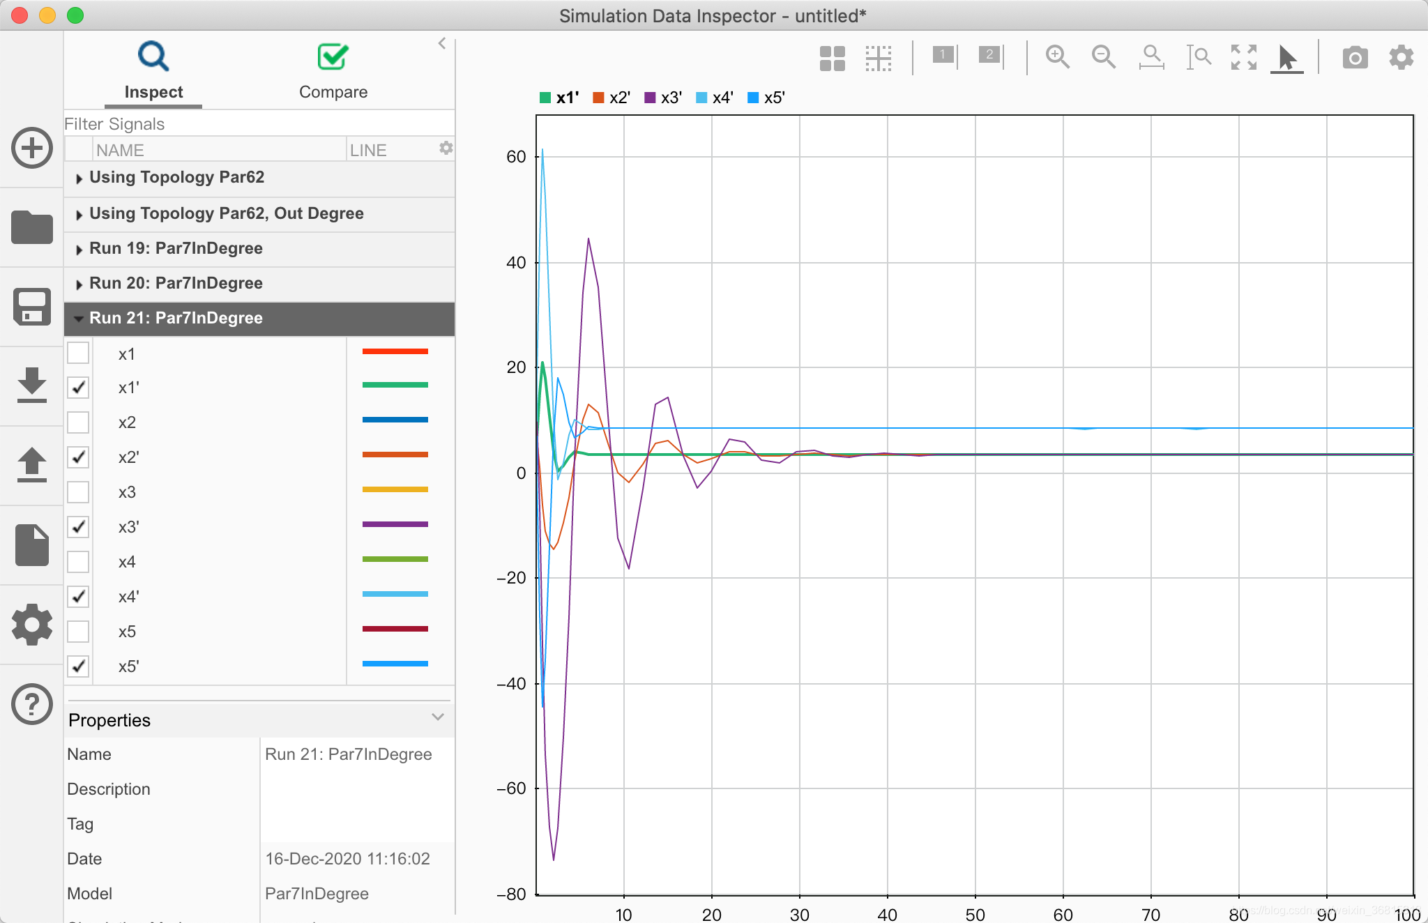Open the help question mark icon
This screenshot has width=1428, height=923.
click(x=32, y=704)
